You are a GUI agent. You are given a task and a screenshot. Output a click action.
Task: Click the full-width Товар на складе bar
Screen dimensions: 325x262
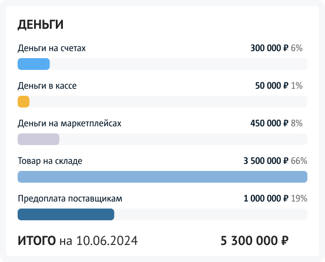point(162,177)
